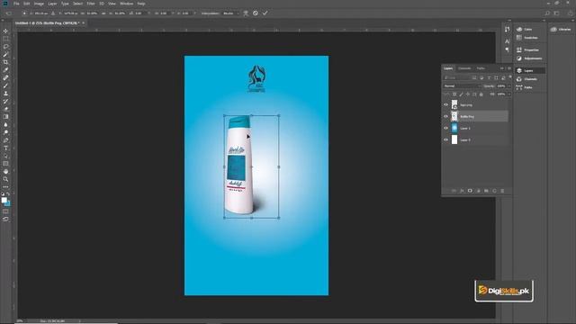Open the Layer menu
This screenshot has width=576, height=324.
52,4
